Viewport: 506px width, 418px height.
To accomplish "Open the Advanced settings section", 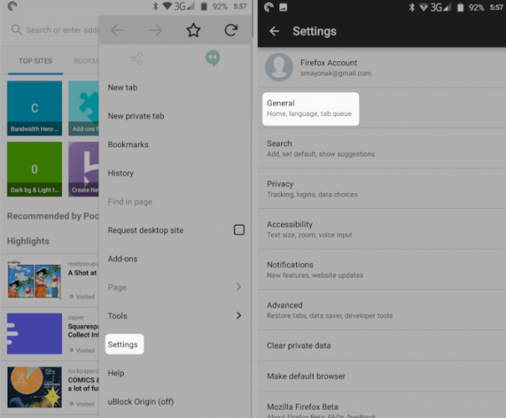I will coord(381,310).
